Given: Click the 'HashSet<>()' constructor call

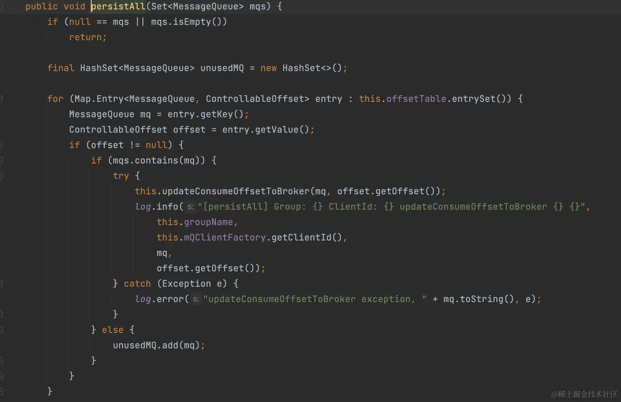Looking at the screenshot, I should 312,68.
